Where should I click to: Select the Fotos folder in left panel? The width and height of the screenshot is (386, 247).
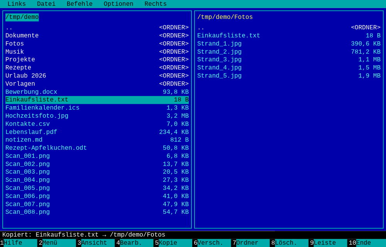(97, 44)
